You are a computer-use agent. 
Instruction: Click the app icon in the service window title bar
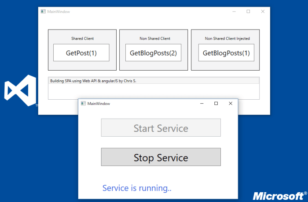coord(83,103)
